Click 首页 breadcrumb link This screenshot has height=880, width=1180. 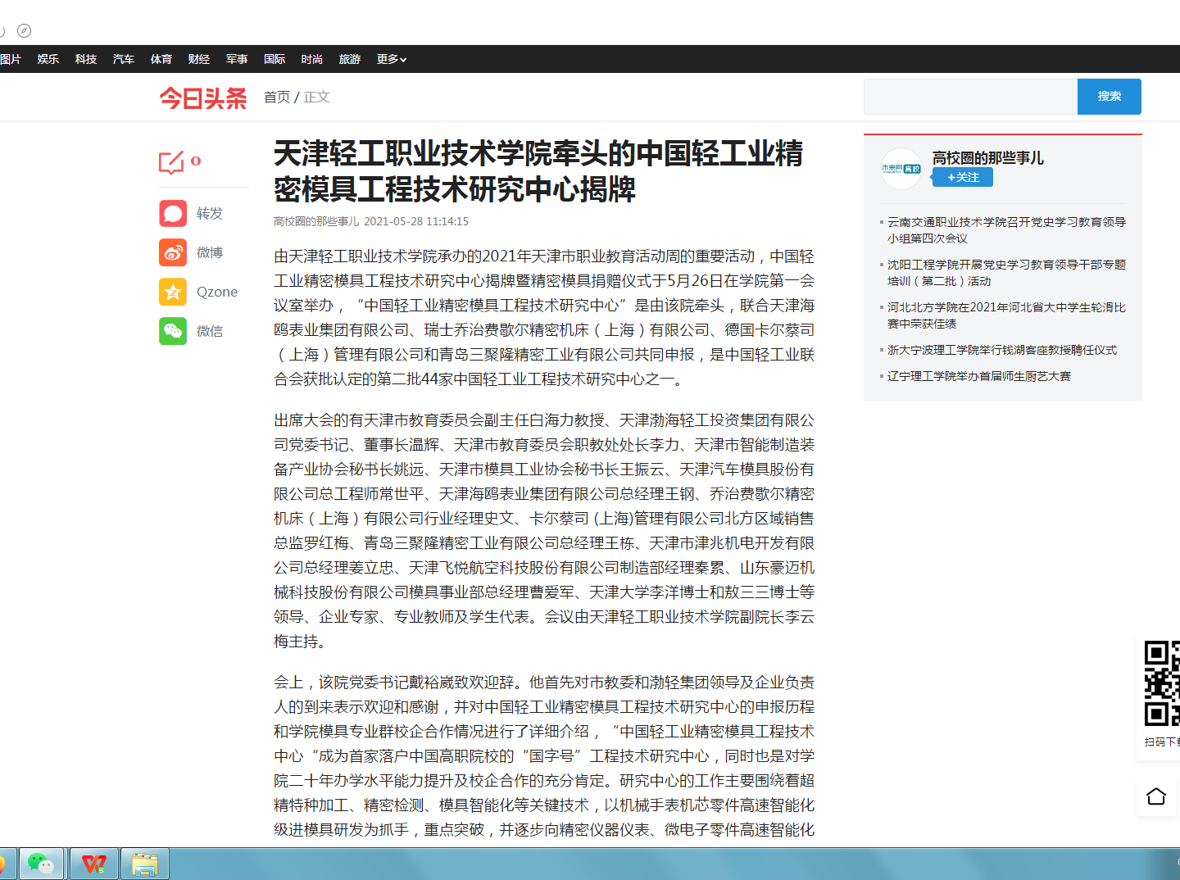[277, 97]
